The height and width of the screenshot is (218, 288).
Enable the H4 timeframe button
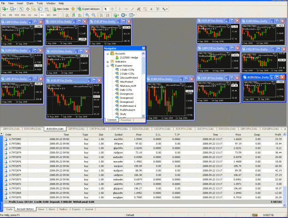click(x=35, y=15)
